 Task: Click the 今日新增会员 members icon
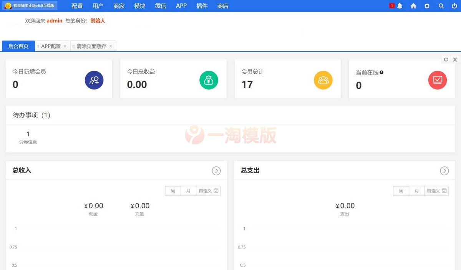point(94,80)
